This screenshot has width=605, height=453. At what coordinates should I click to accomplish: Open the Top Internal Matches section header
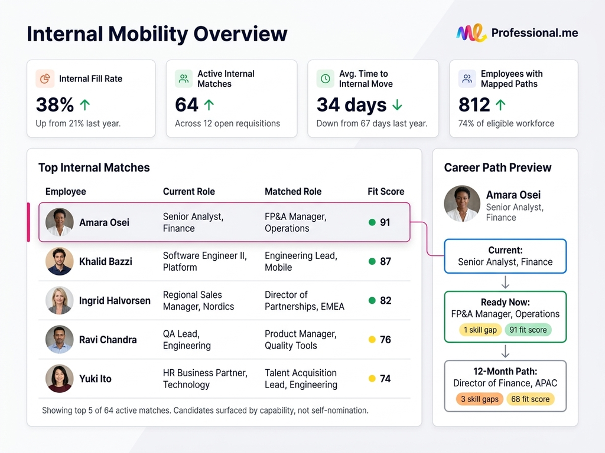click(x=93, y=168)
